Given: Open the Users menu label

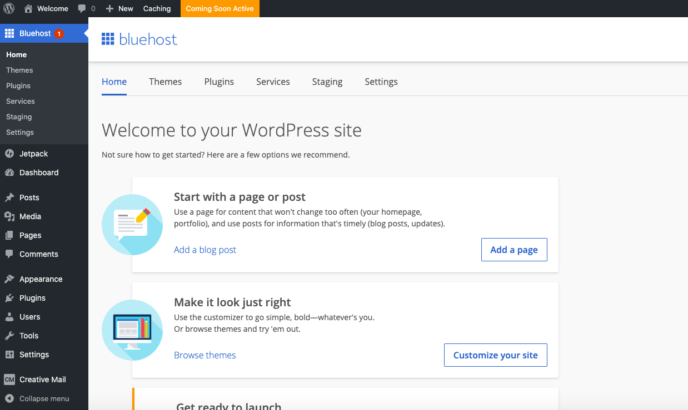Looking at the screenshot, I should pyautogui.click(x=30, y=317).
